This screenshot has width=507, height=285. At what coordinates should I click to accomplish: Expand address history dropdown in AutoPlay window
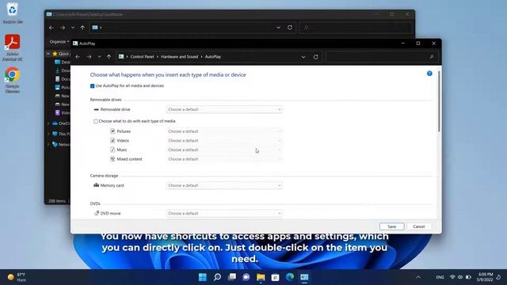coord(303,57)
